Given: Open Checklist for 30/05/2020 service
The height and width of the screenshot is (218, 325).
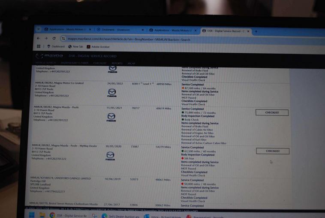Looking at the screenshot, I should [272, 151].
